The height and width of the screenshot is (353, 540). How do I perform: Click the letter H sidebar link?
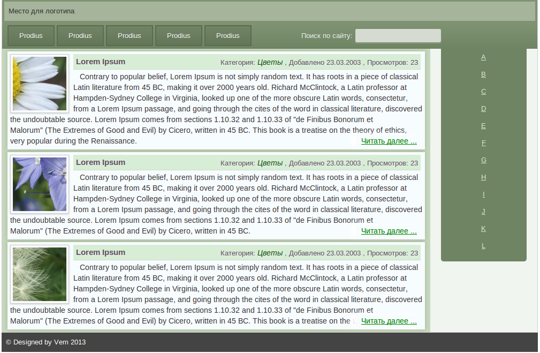tap(483, 177)
